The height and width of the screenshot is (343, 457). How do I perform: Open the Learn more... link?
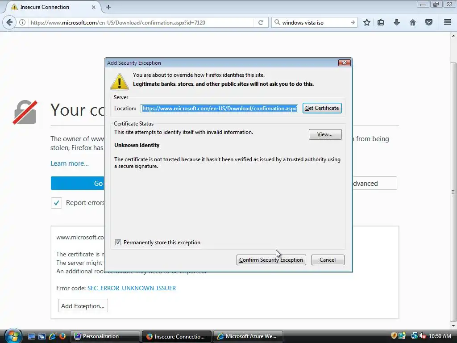[x=70, y=163]
